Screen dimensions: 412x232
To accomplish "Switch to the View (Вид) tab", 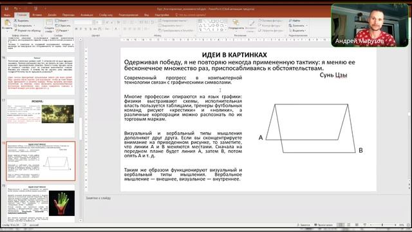I will [147, 15].
